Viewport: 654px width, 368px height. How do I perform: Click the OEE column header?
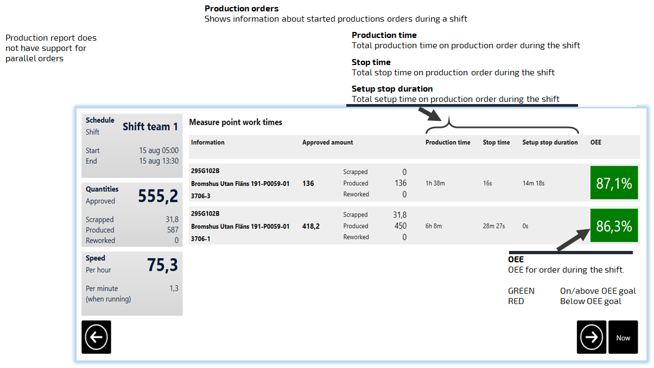(x=595, y=143)
